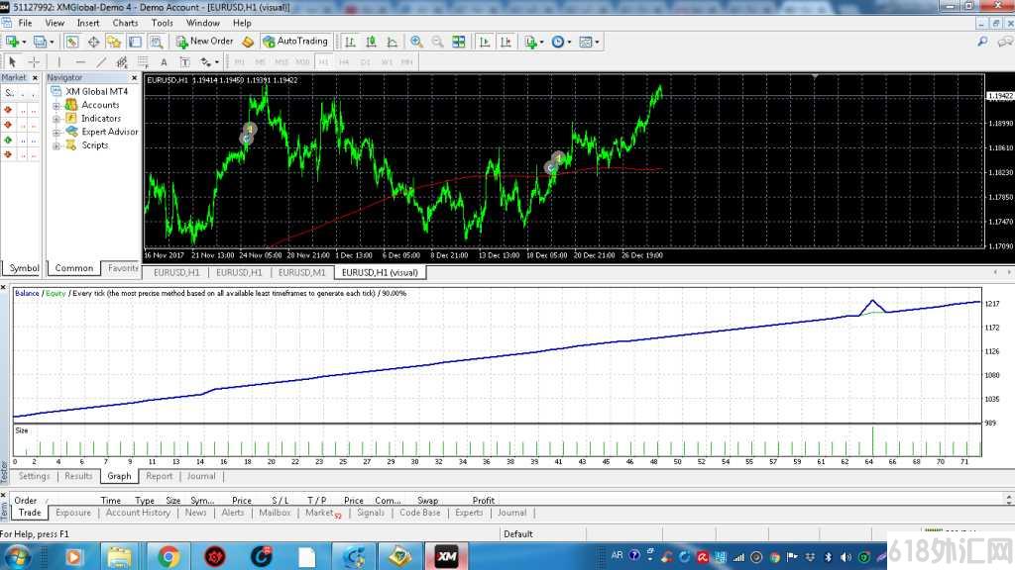Viewport: 1015px width, 570px height.
Task: Open Google Chrome from the taskbar
Action: pos(168,556)
